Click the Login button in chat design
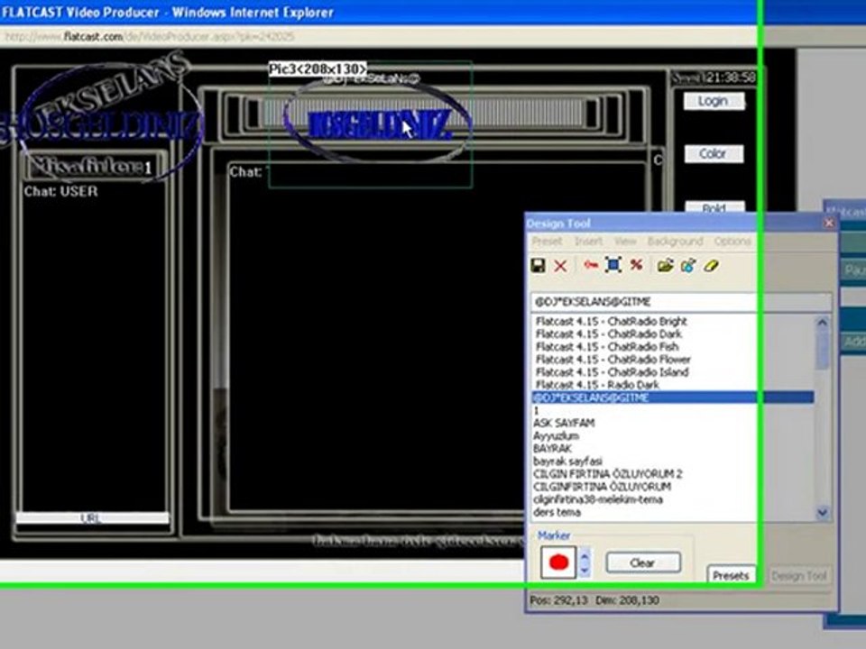The width and height of the screenshot is (866, 649). (713, 101)
